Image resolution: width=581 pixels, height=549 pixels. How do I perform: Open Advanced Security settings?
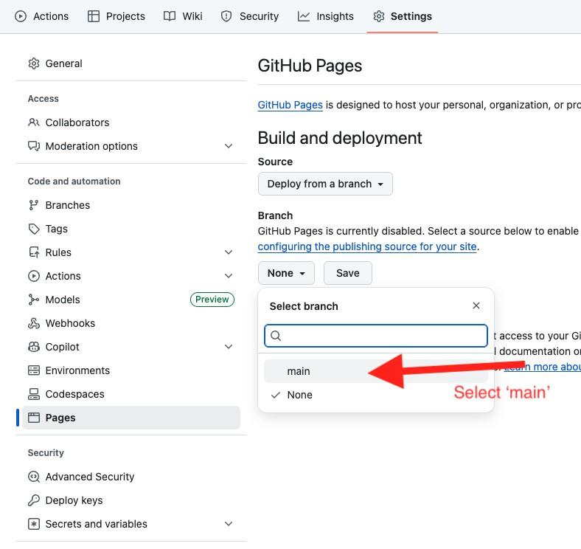tap(131, 477)
